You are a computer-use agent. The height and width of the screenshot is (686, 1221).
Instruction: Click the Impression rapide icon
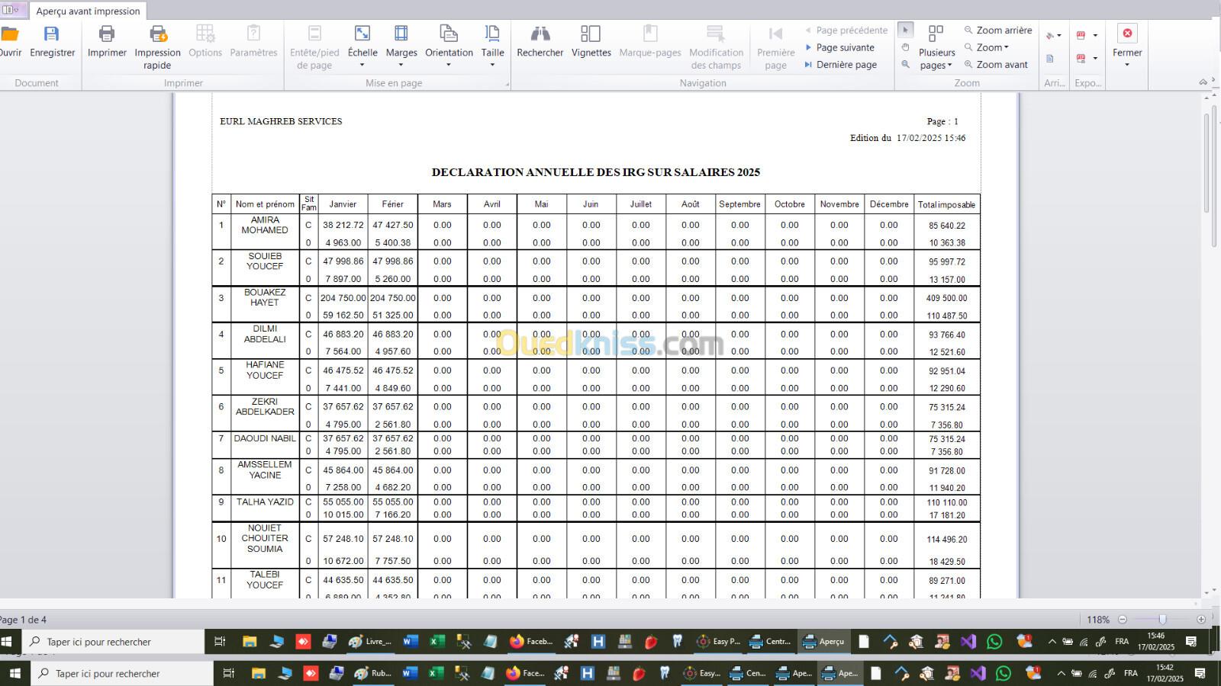pos(157,34)
